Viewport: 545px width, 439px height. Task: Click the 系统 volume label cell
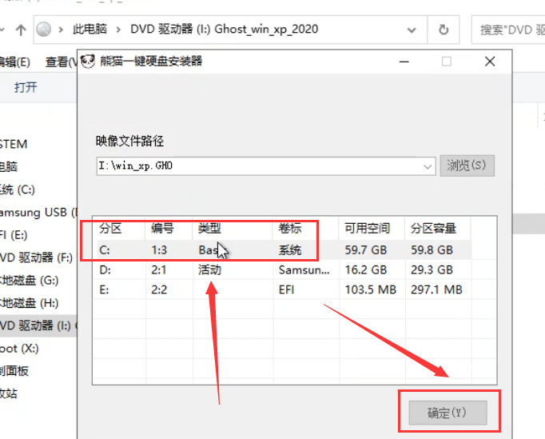290,250
